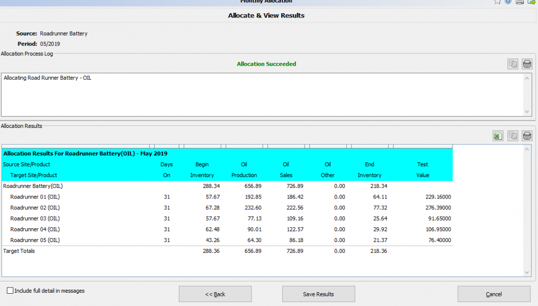Screen dimensions: 538x306
Task: Click the Target Totals row label
Action: (x=19, y=251)
